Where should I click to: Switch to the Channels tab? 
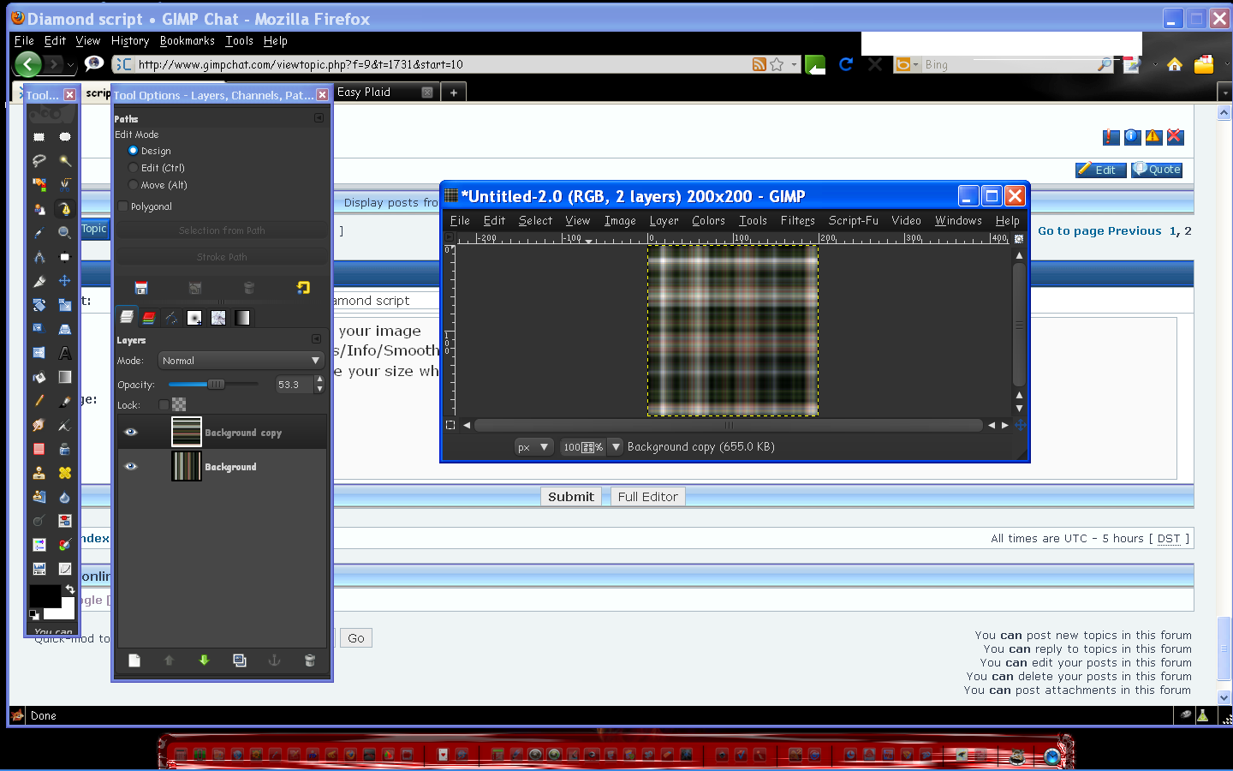pos(149,318)
